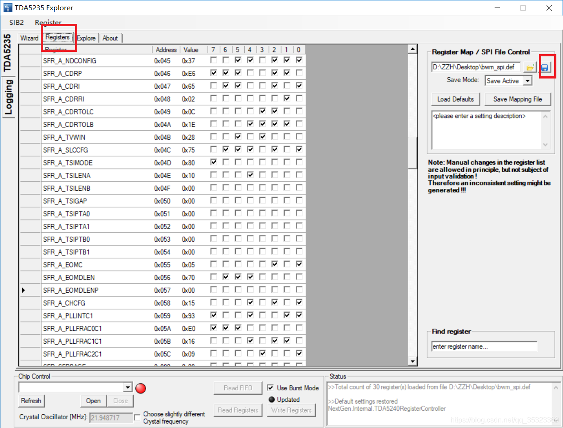Open the Chip Control device dropdown
Viewport: 563px width, 428px height.
pos(128,388)
